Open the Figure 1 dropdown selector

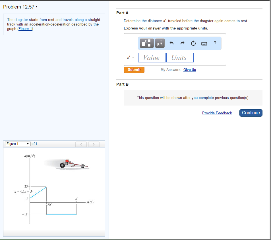click(17, 144)
